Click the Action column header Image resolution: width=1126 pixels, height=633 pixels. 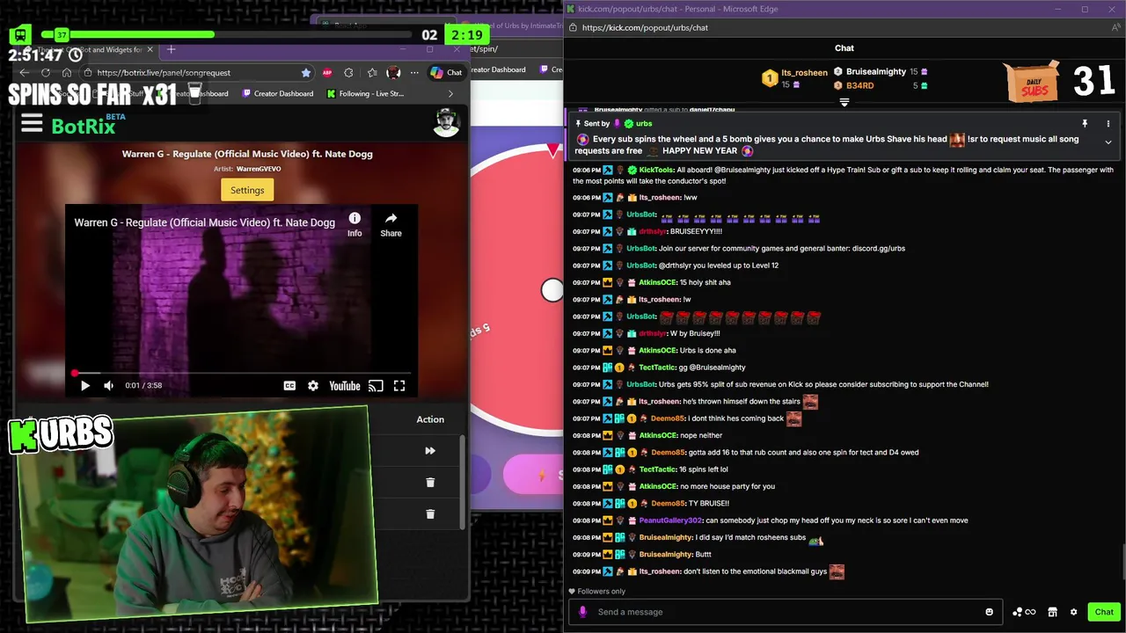click(x=430, y=419)
